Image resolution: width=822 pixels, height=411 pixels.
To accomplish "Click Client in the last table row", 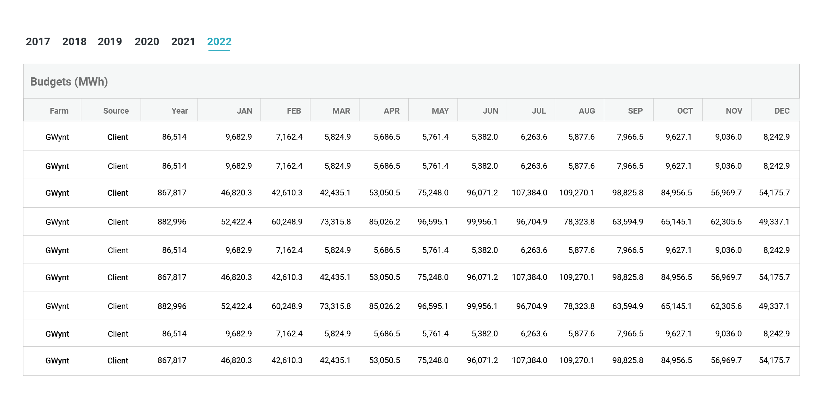I will pyautogui.click(x=118, y=361).
